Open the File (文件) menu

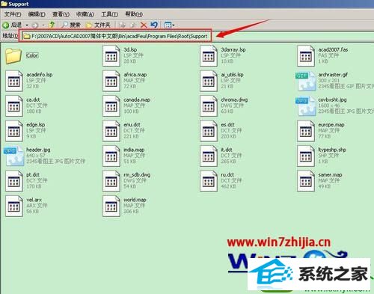pos(13,14)
